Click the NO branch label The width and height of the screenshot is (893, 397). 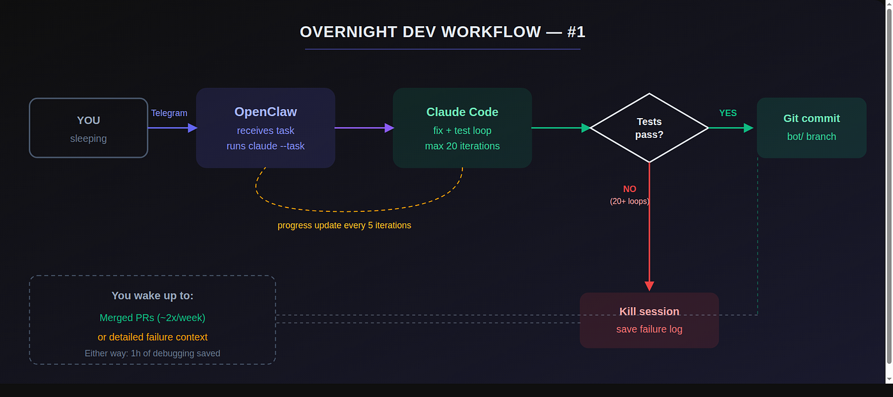click(630, 189)
